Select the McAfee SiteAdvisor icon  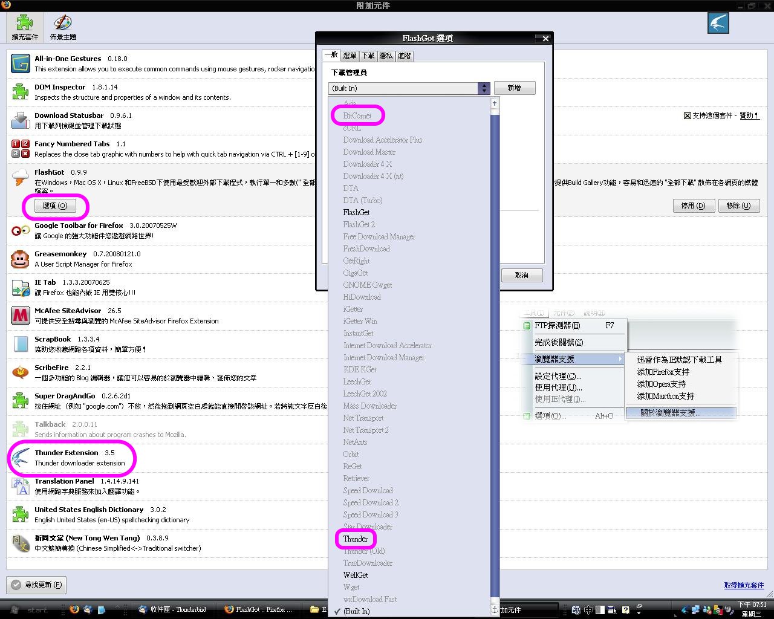[x=21, y=315]
